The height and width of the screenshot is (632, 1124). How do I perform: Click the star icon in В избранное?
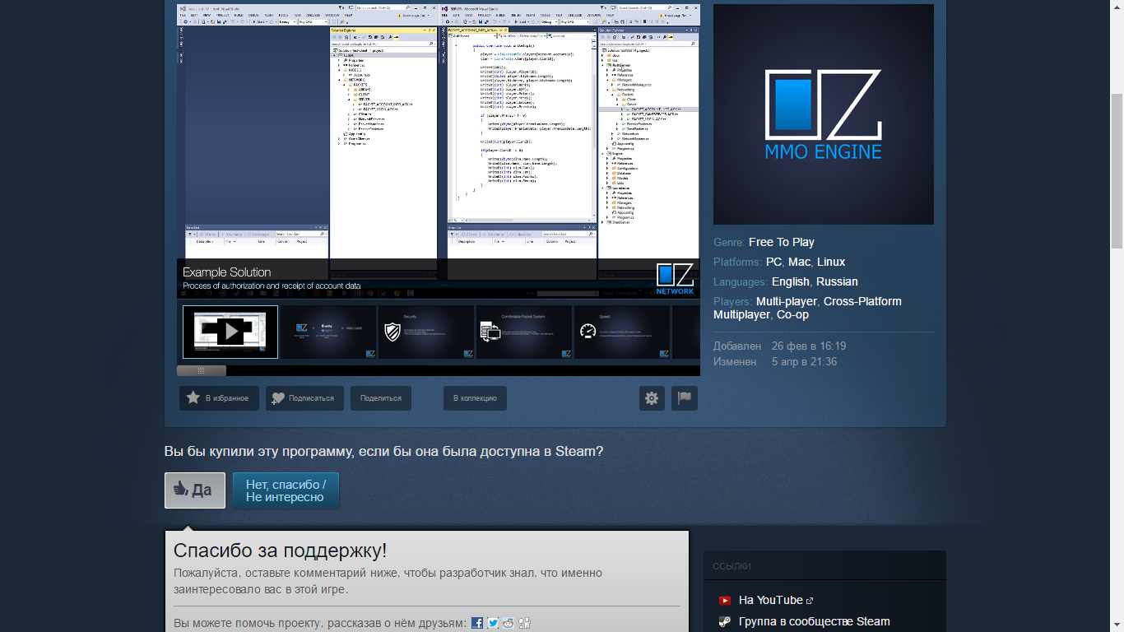coord(193,397)
